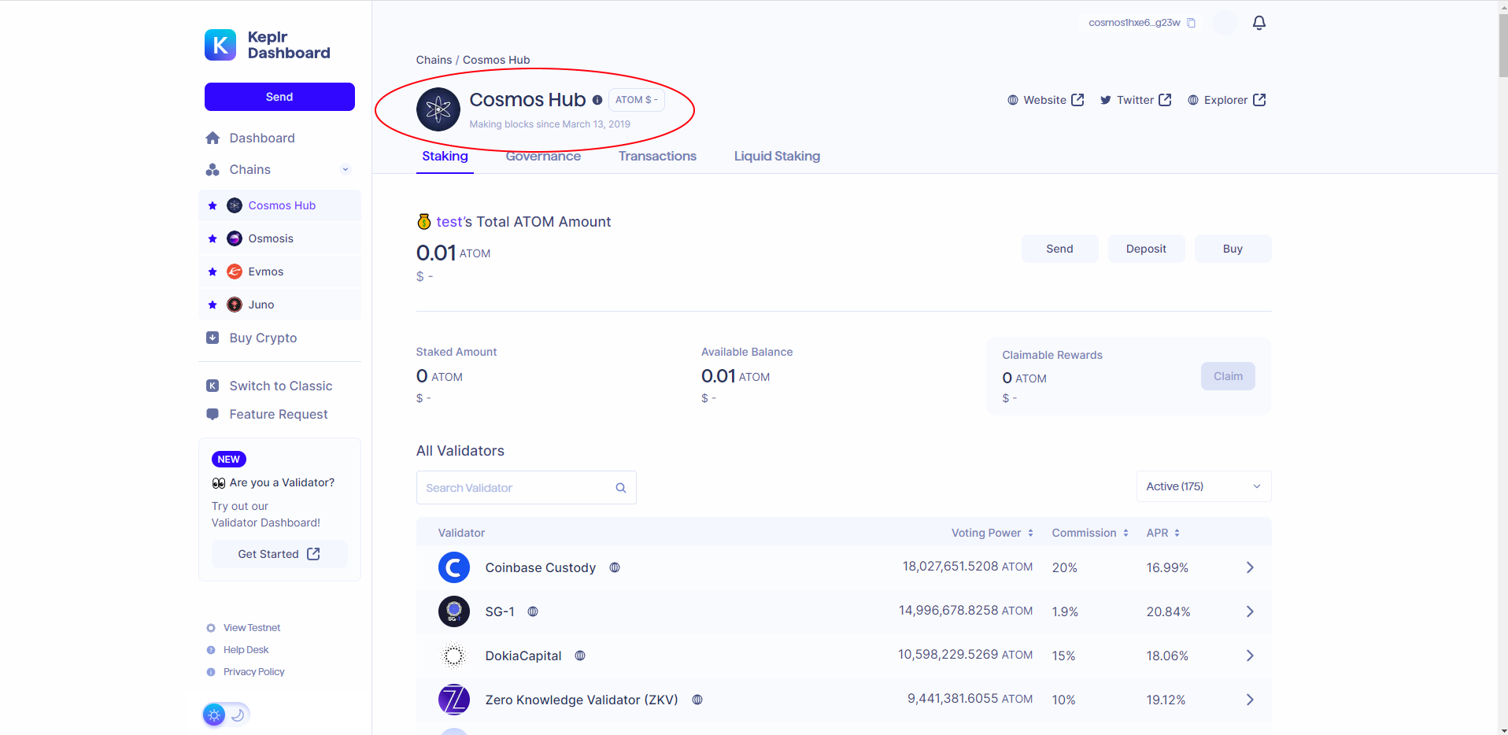The height and width of the screenshot is (735, 1508).
Task: Unfavorite Cosmos Hub with its star
Action: pyautogui.click(x=213, y=205)
